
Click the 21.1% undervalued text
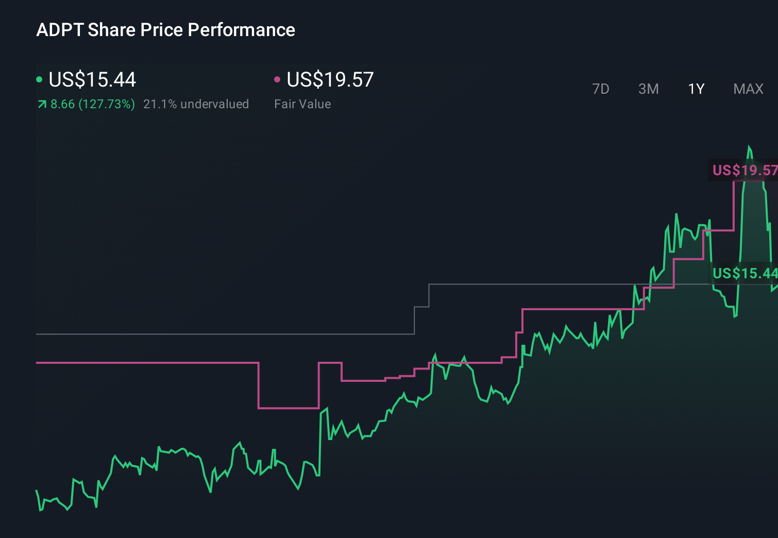(196, 104)
